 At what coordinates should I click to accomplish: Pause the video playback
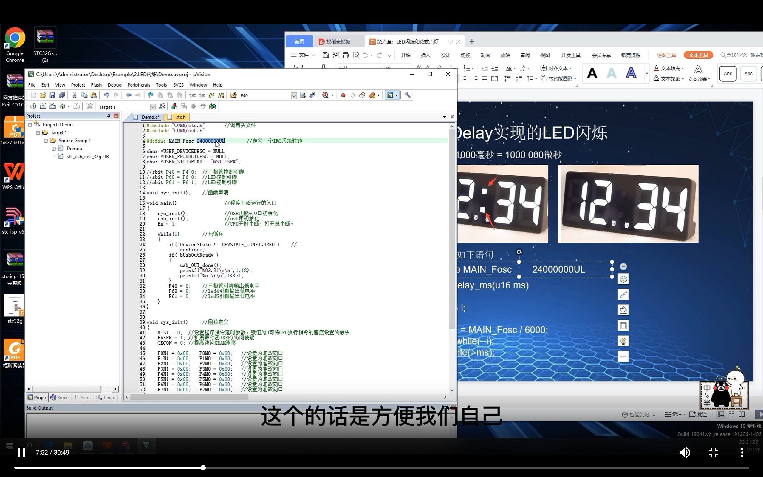click(x=21, y=453)
